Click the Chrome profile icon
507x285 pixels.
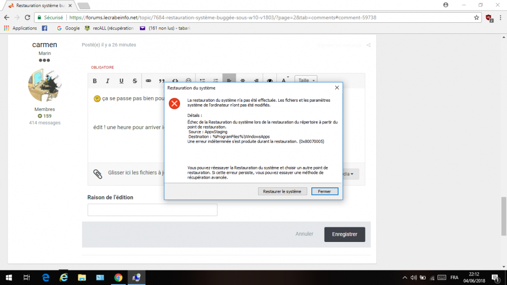pos(446,5)
